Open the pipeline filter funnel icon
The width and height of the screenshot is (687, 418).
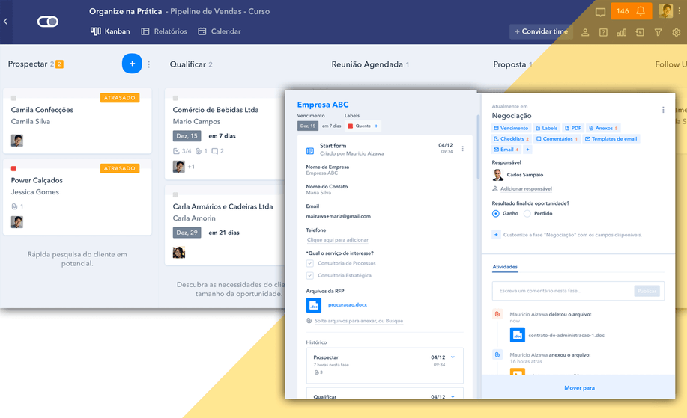[x=658, y=32]
